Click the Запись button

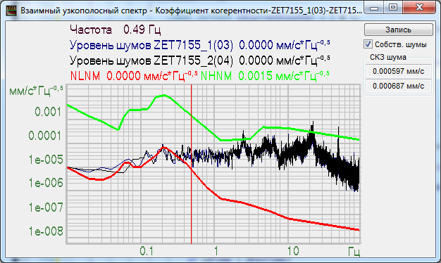(399, 30)
